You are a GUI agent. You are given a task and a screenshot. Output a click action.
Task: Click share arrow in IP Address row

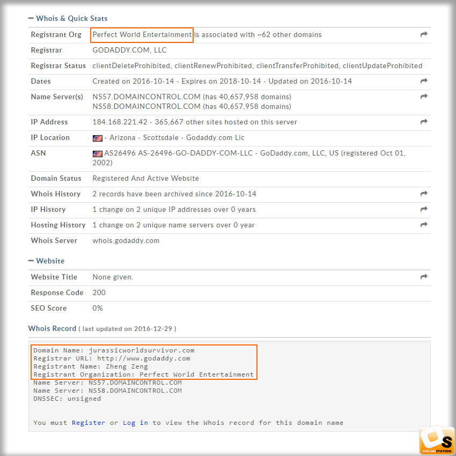(x=424, y=122)
